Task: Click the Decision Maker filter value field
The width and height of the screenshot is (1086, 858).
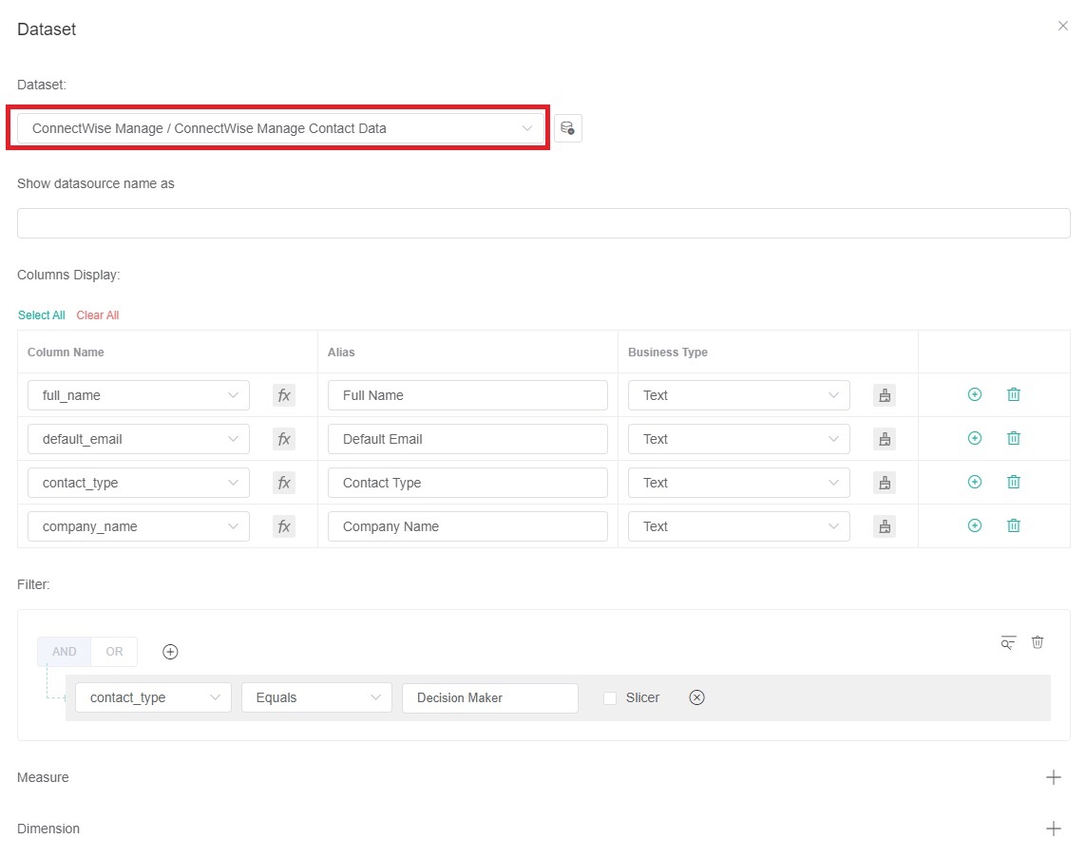Action: pyautogui.click(x=490, y=698)
